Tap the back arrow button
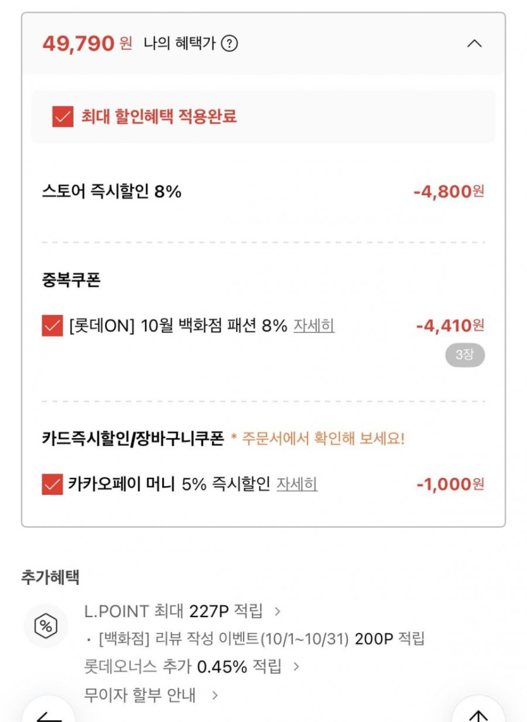Image resolution: width=527 pixels, height=722 pixels. tap(49, 714)
